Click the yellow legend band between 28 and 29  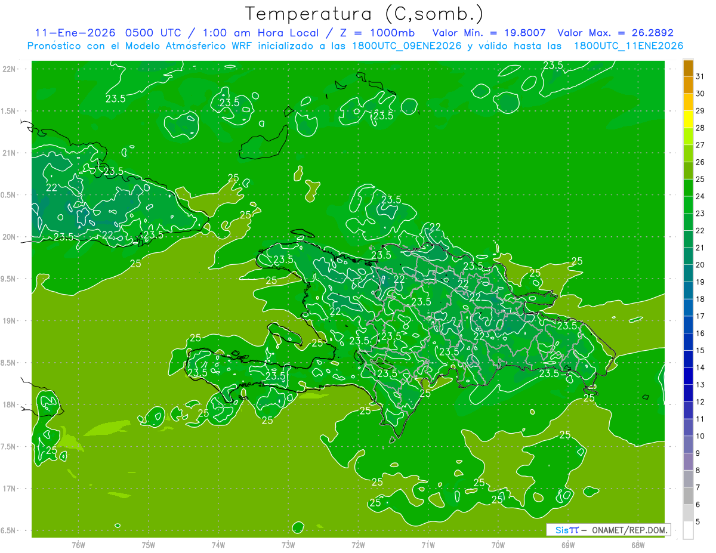pyautogui.click(x=688, y=119)
